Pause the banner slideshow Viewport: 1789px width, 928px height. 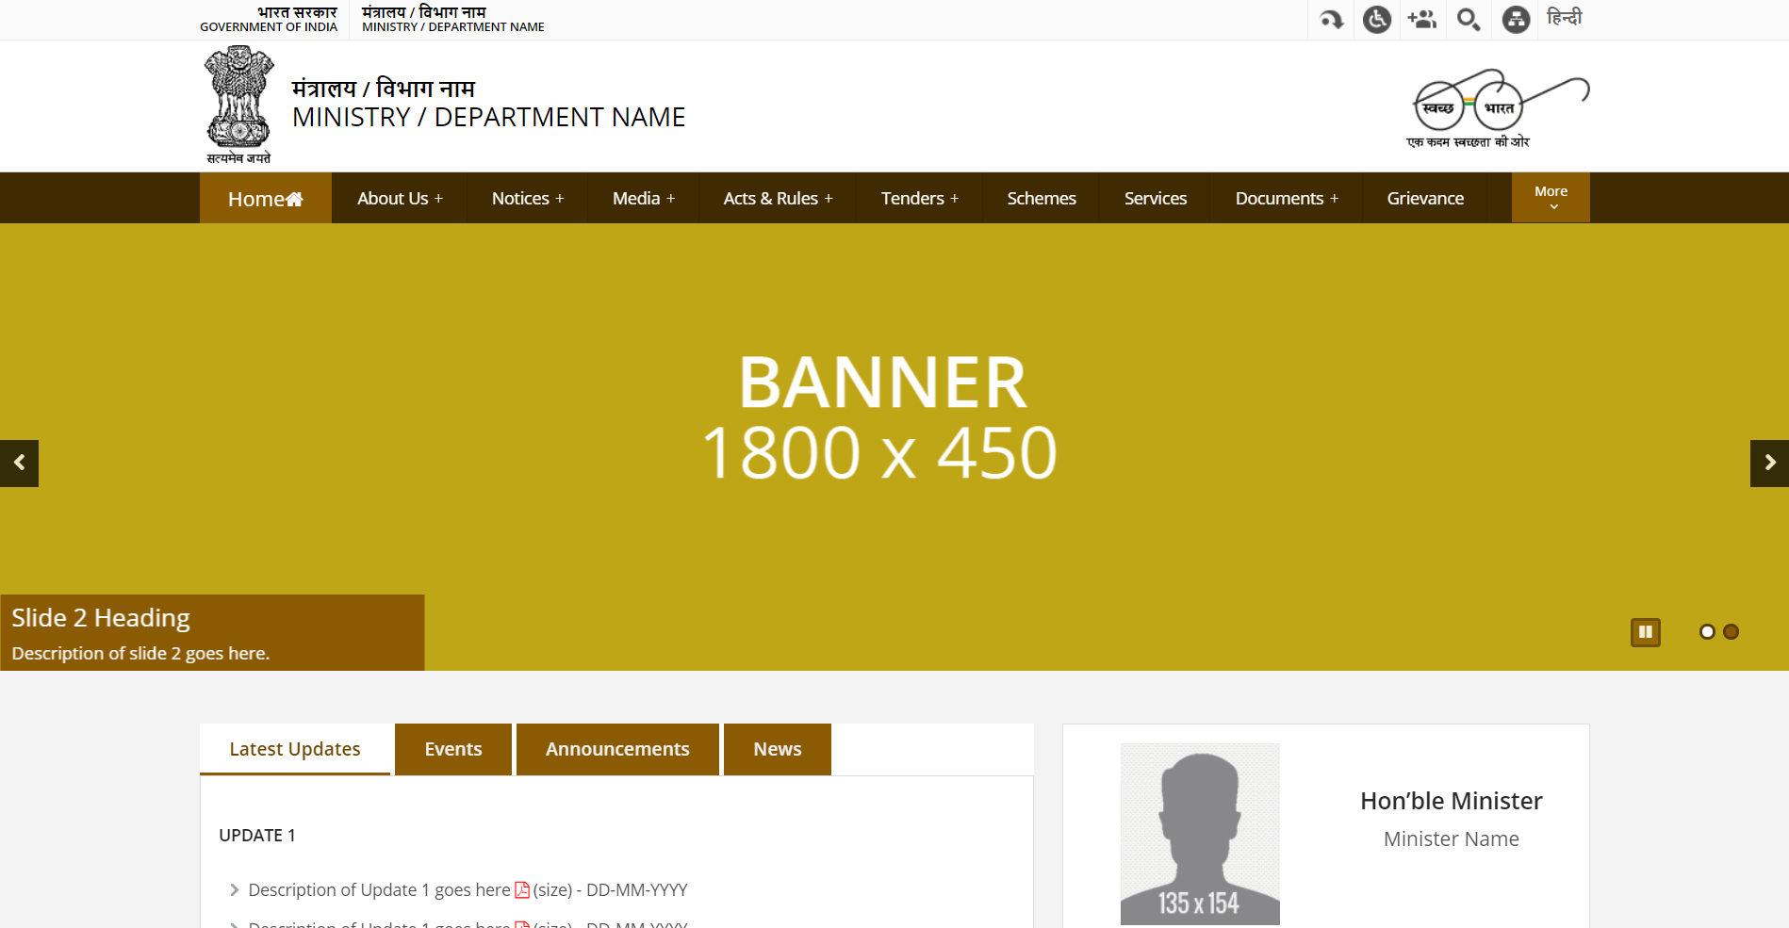[x=1645, y=632]
